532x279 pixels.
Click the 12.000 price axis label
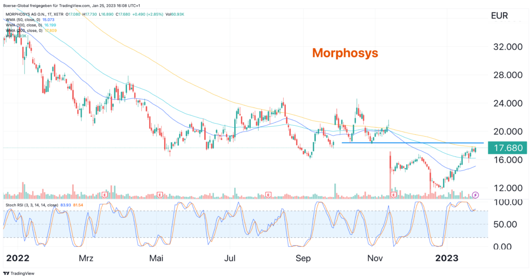[508, 188]
